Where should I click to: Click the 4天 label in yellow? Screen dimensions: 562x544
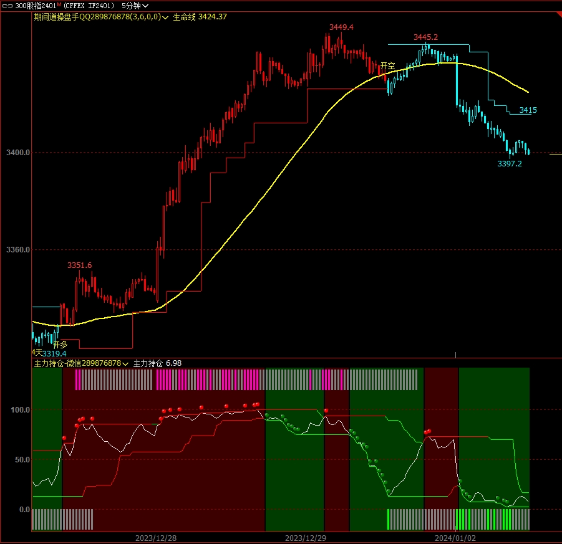point(36,353)
